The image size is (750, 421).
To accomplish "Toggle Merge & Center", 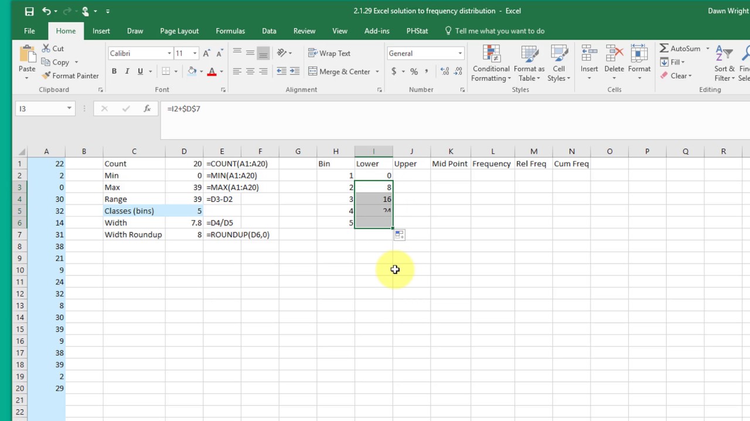I will (339, 71).
